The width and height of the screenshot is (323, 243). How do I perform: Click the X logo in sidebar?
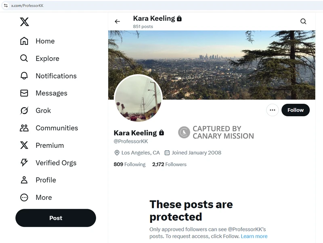(24, 22)
